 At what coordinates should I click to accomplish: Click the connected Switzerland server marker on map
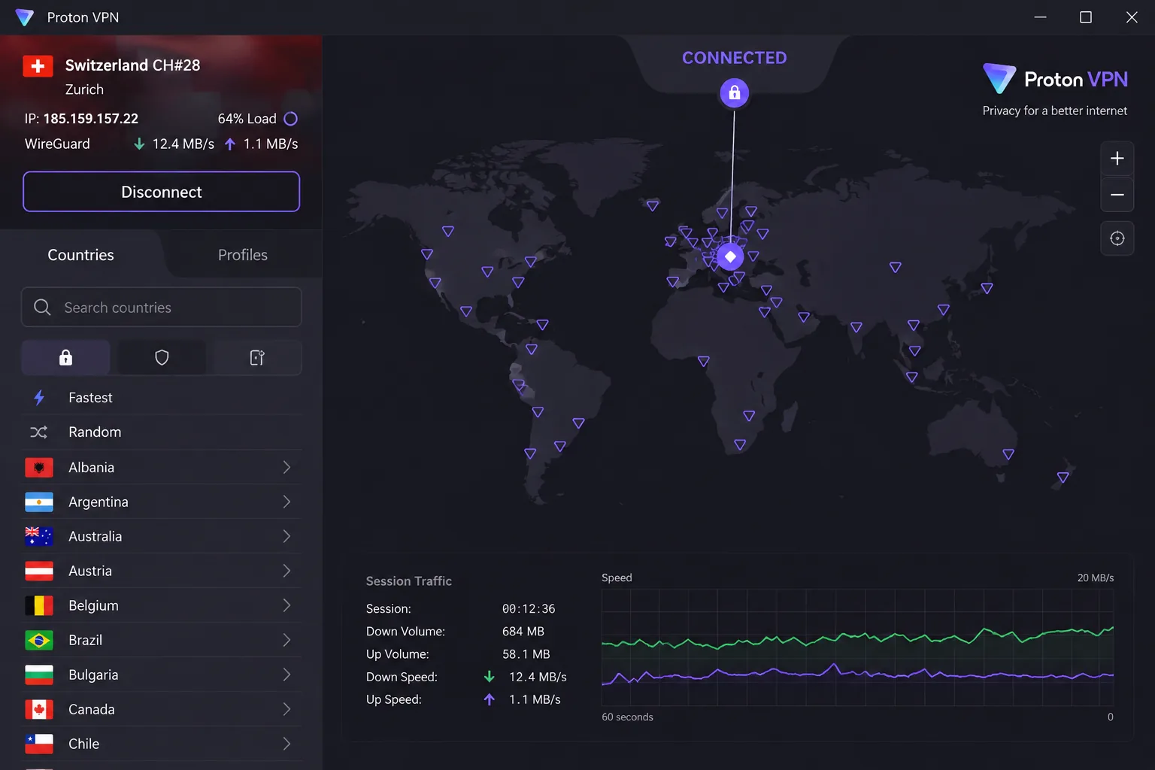pyautogui.click(x=730, y=256)
